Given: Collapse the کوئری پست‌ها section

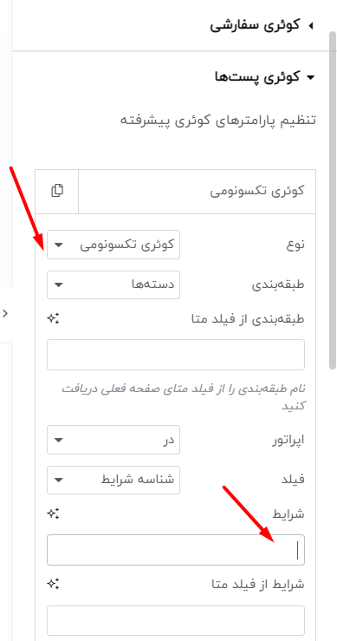Looking at the screenshot, I should [265, 77].
